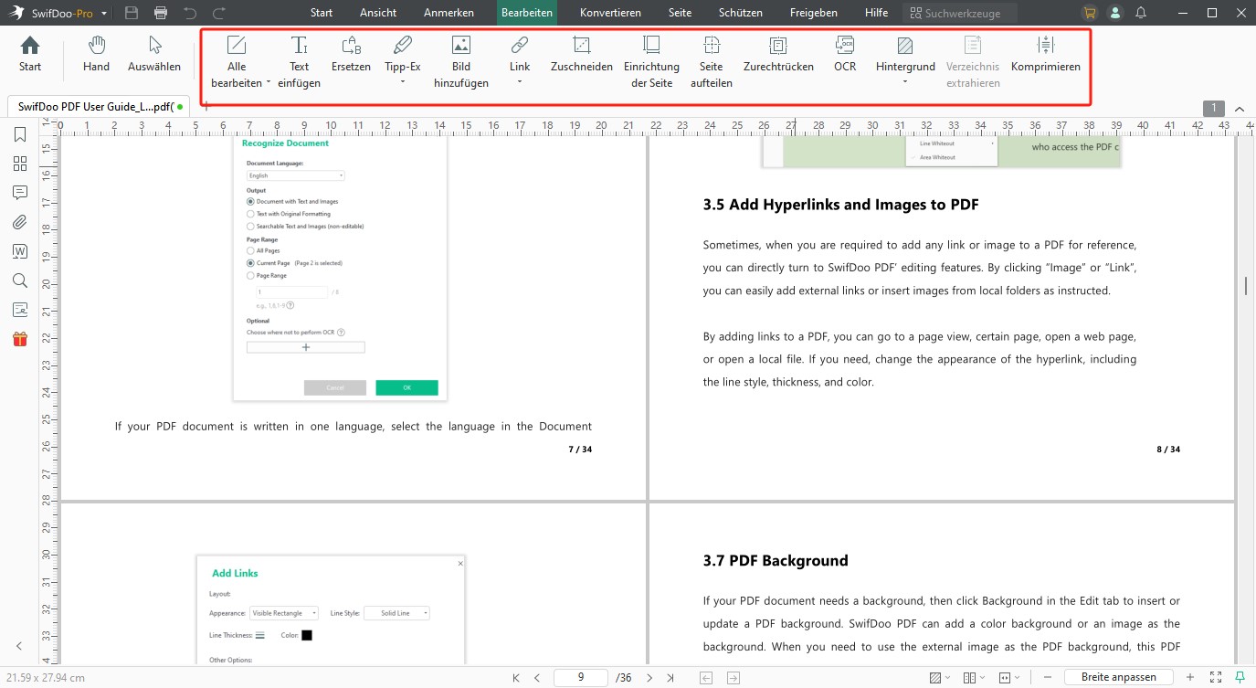Image resolution: width=1256 pixels, height=688 pixels.
Task: Open the attachments paperclip panel
Action: pyautogui.click(x=19, y=222)
